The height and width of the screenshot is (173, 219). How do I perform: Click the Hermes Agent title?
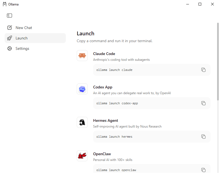105,120
